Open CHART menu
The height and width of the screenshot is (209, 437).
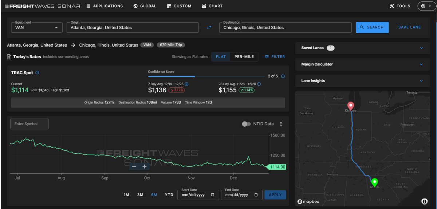tap(212, 6)
